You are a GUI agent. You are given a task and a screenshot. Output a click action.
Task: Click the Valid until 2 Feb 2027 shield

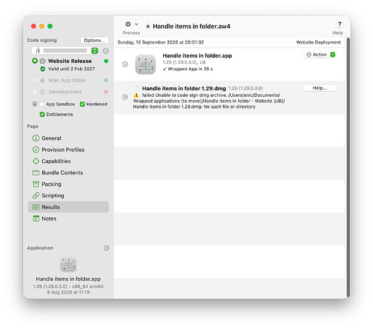43,69
